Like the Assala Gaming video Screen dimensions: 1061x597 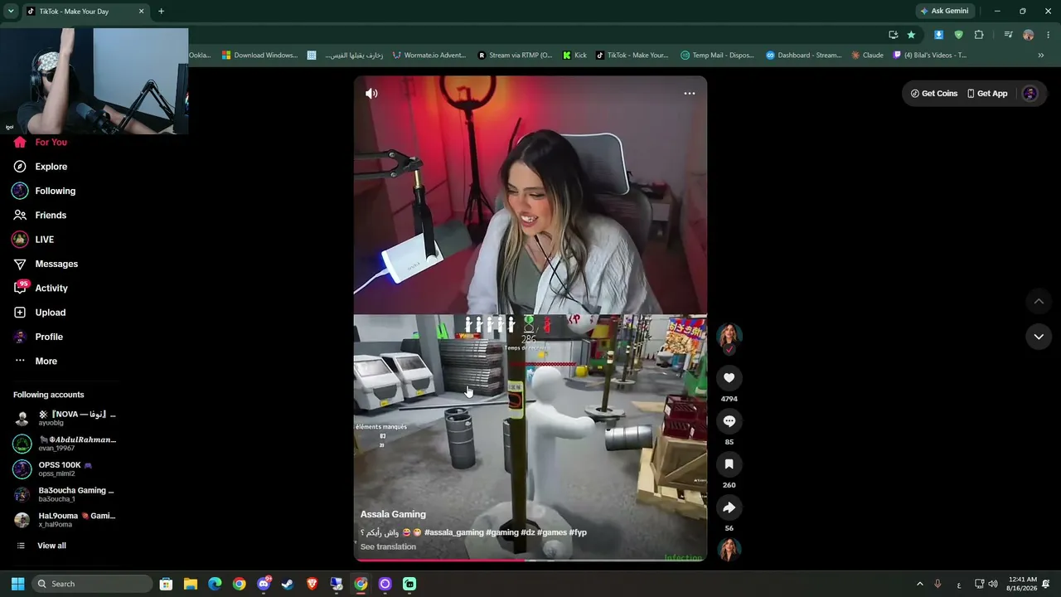729,378
